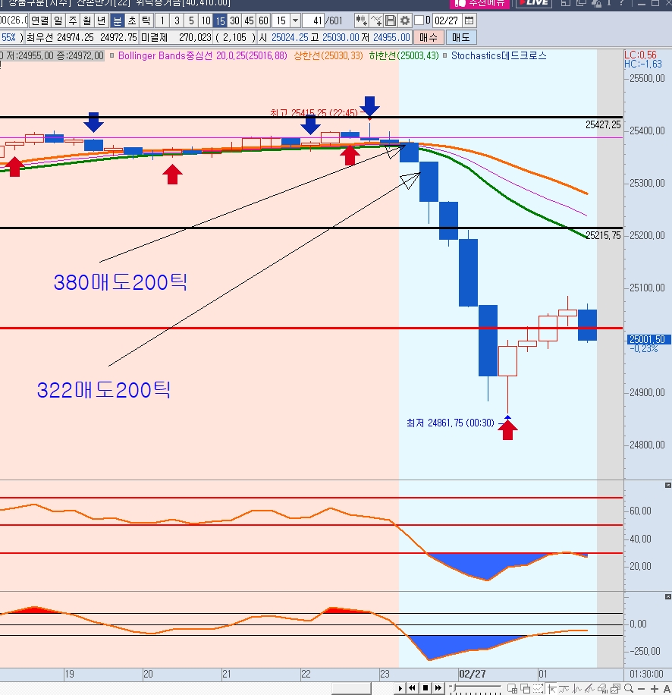Select the 분 (minute) period toggle

(118, 20)
